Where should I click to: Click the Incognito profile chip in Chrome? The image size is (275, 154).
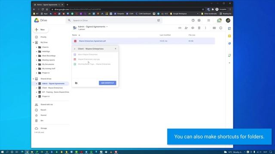click(x=221, y=9)
